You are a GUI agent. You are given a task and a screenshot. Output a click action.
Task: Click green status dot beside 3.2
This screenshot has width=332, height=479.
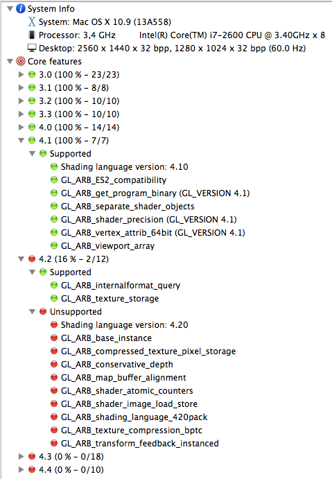32,101
